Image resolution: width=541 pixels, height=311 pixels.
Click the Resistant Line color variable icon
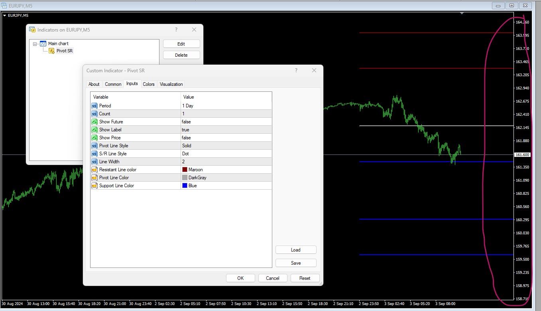coord(94,170)
